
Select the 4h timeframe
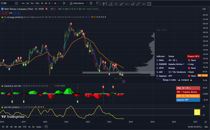coord(46,3)
